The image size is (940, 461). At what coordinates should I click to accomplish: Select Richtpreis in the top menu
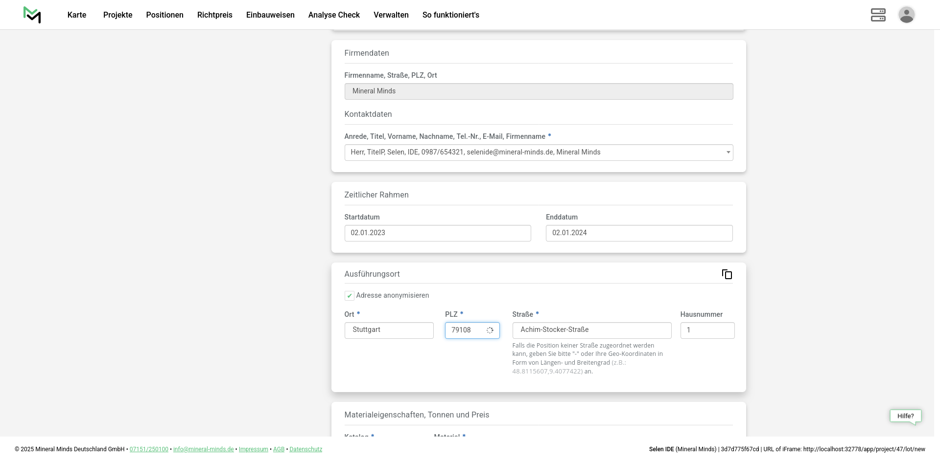[x=214, y=15]
